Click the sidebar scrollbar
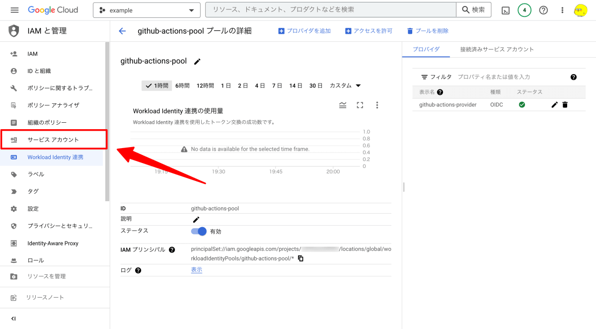The image size is (596, 329). point(107,122)
